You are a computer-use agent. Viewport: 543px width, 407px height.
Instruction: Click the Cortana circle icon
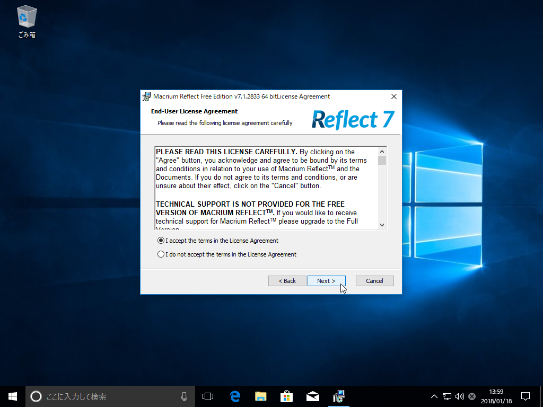(36, 396)
